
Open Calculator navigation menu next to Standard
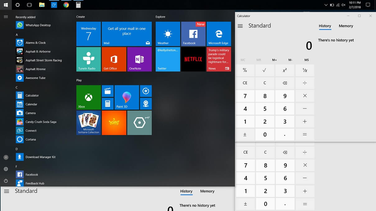240,26
